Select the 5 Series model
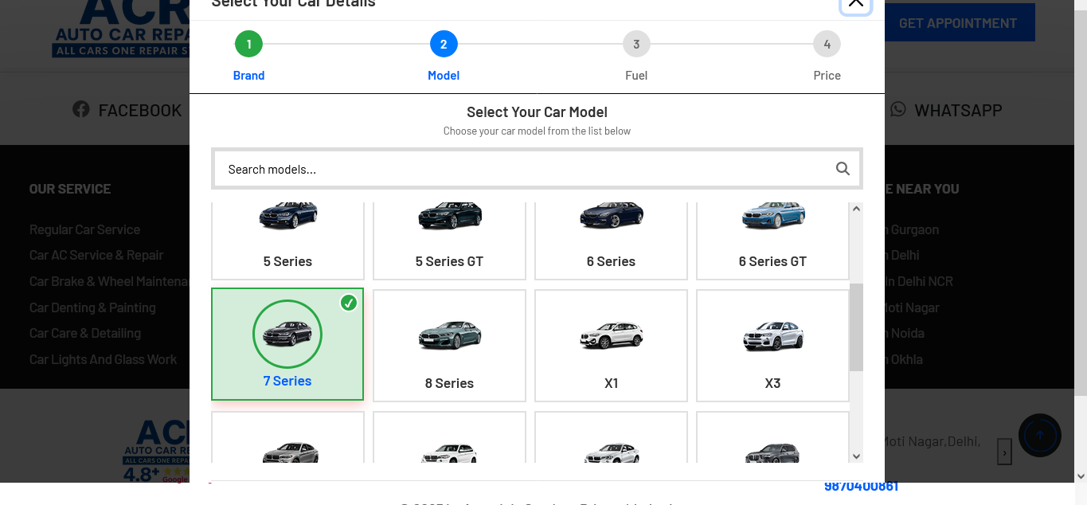 287,239
